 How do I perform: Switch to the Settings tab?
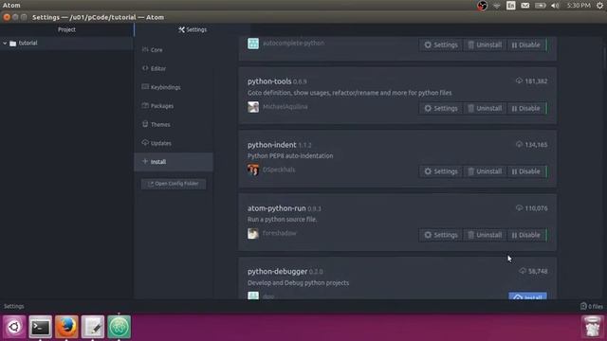[x=193, y=29]
